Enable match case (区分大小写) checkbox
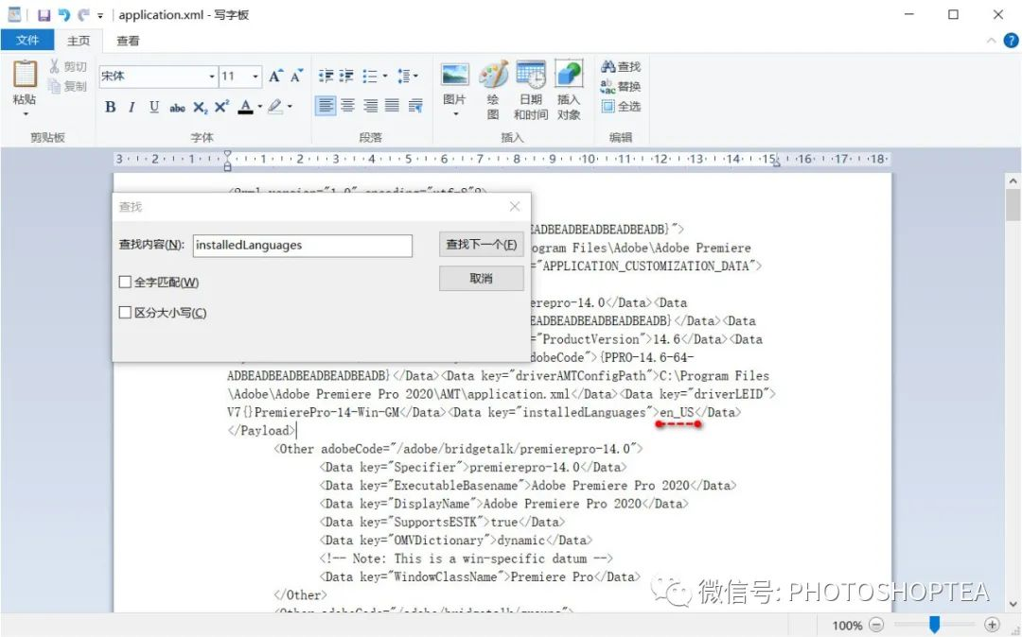Viewport: 1022px width, 637px height. pos(126,312)
